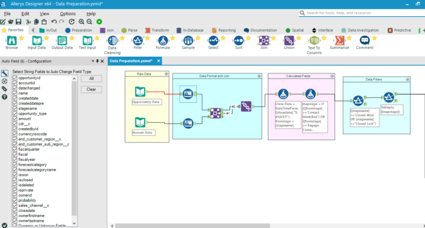Click the Browse tool icon

12,41
